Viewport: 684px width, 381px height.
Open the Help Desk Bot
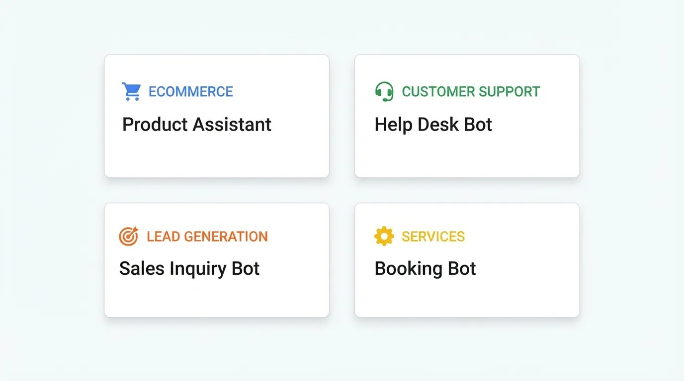(433, 125)
